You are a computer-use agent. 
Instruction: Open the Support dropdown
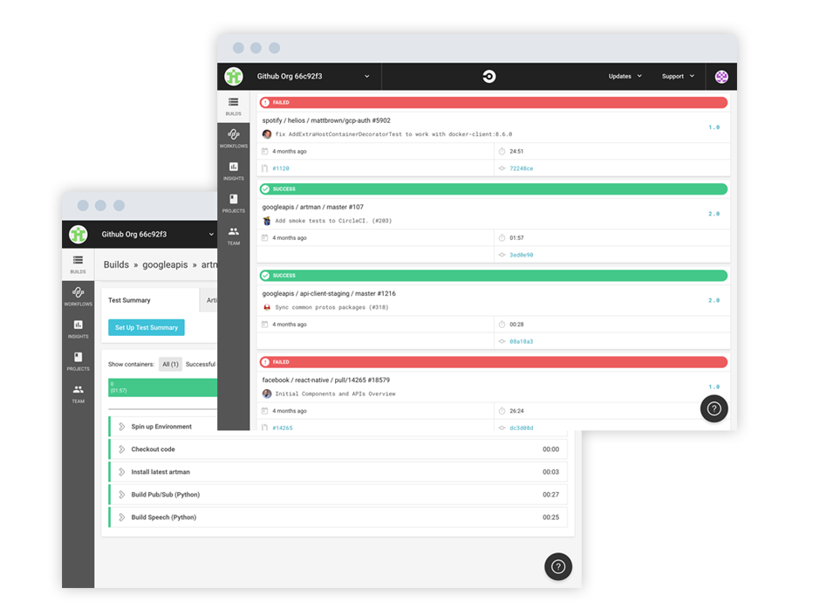[678, 76]
